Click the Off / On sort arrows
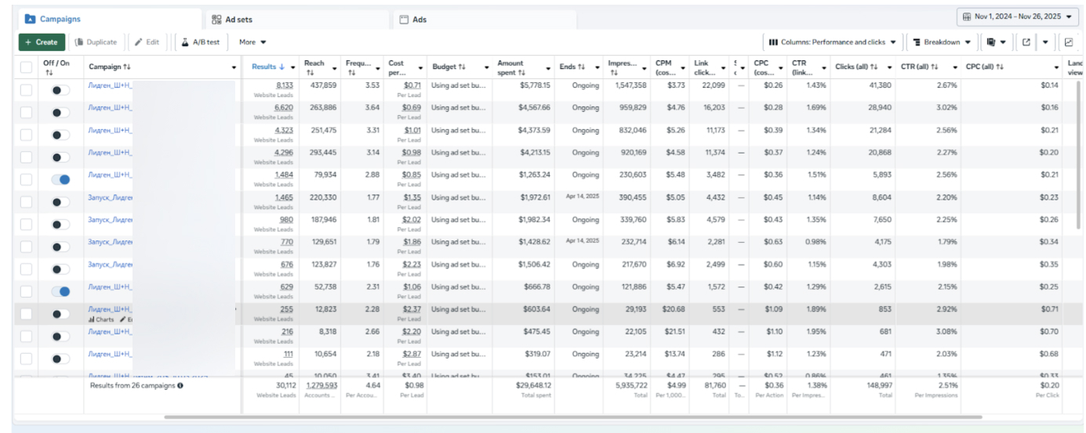1086x433 pixels. tap(49, 73)
